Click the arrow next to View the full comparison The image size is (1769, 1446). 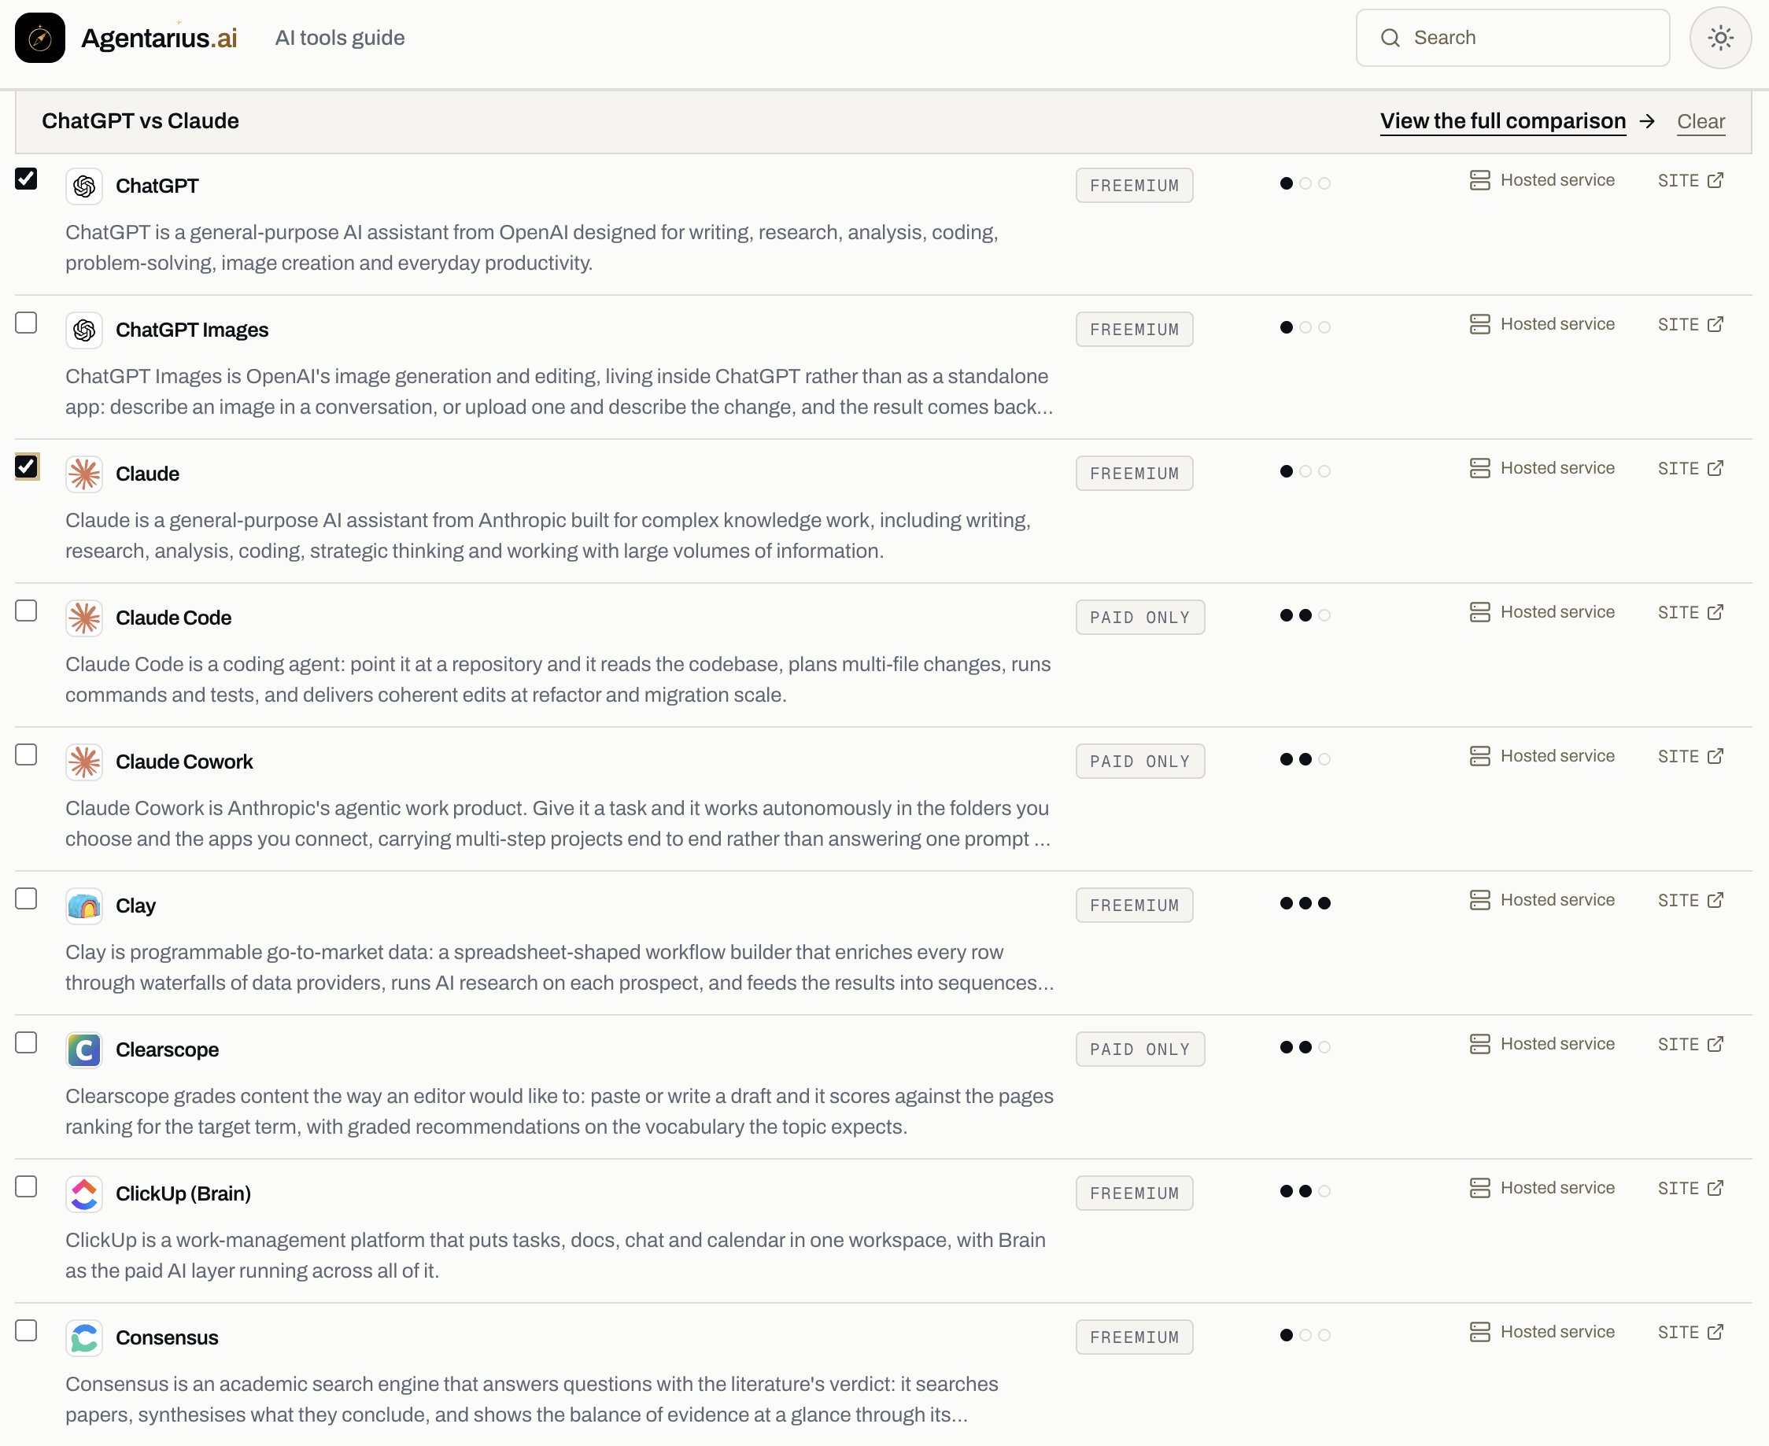(1646, 122)
